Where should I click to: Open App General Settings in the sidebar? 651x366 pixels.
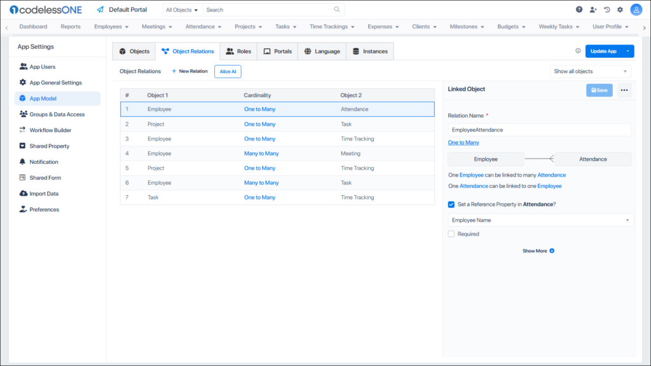[56, 83]
